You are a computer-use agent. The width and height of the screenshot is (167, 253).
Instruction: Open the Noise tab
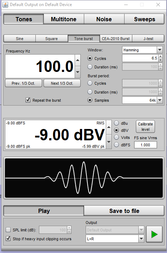point(104,19)
